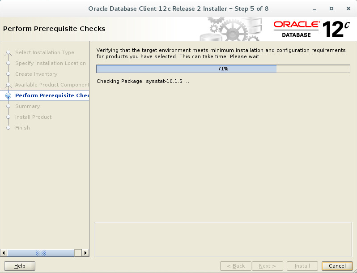
Task: Click the 71% progress bar
Action: coord(223,69)
